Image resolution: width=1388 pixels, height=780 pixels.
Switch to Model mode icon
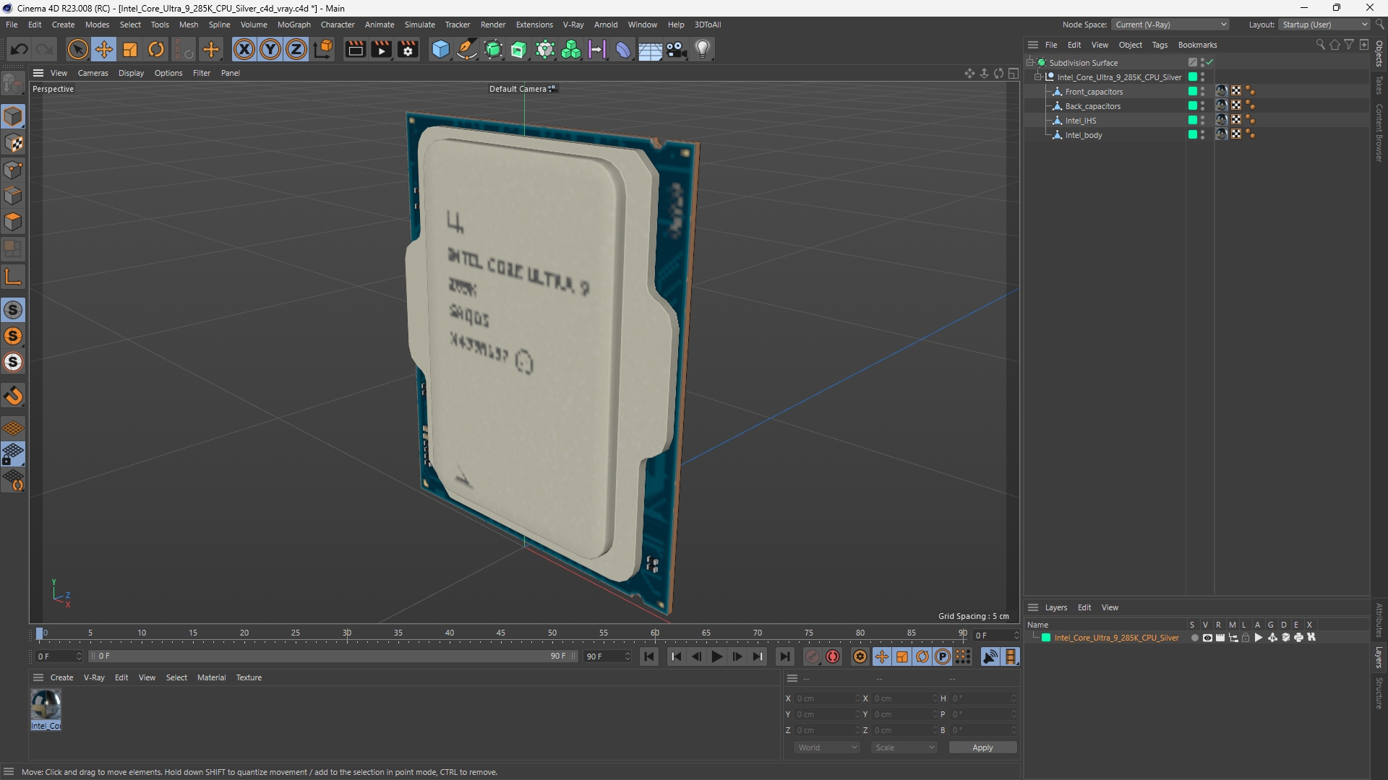click(13, 116)
